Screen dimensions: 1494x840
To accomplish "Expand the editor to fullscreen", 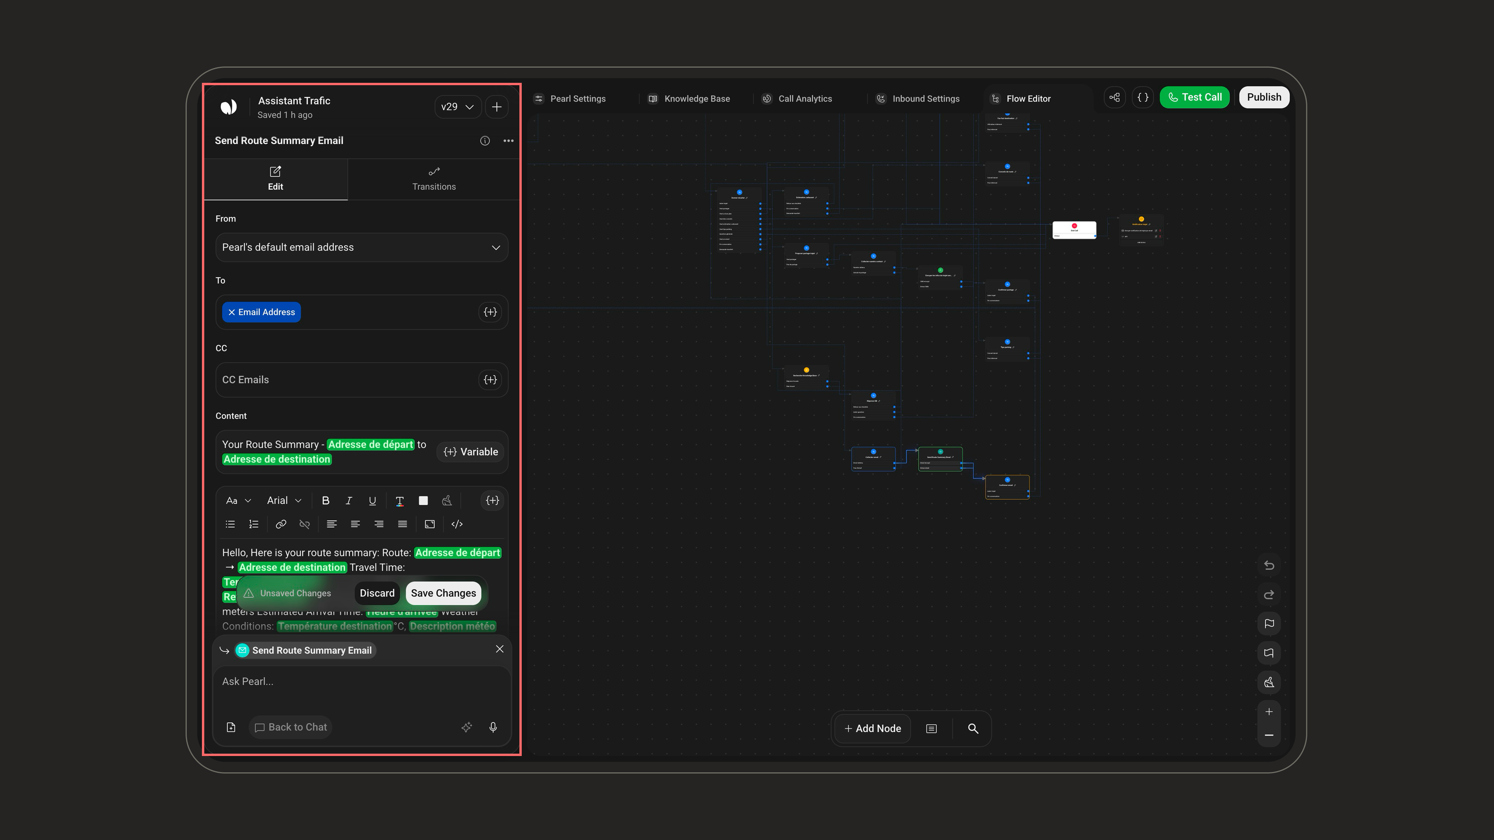I will pos(430,524).
